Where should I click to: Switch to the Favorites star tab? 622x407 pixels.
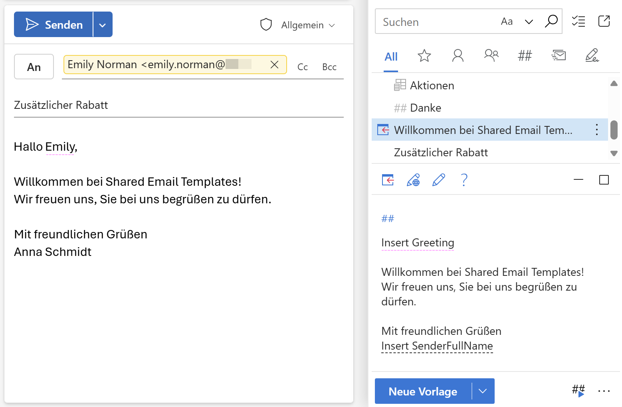[424, 56]
